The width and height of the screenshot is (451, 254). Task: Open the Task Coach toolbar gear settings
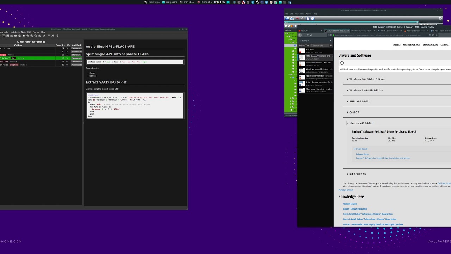pos(440,18)
